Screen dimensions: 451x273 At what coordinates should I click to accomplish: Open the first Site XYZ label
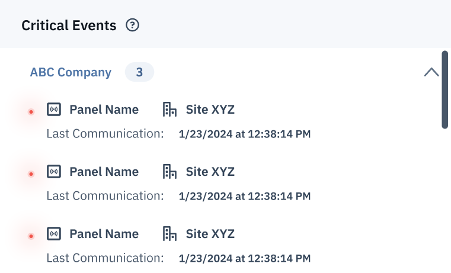click(x=210, y=110)
